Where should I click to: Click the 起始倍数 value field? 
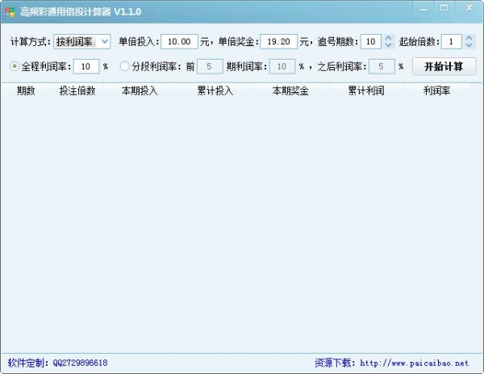pos(452,41)
